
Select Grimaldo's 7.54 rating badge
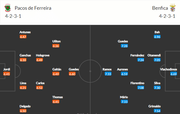click(x=157, y=111)
